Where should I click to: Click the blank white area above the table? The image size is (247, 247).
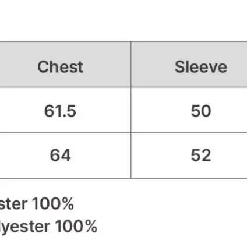123,20
